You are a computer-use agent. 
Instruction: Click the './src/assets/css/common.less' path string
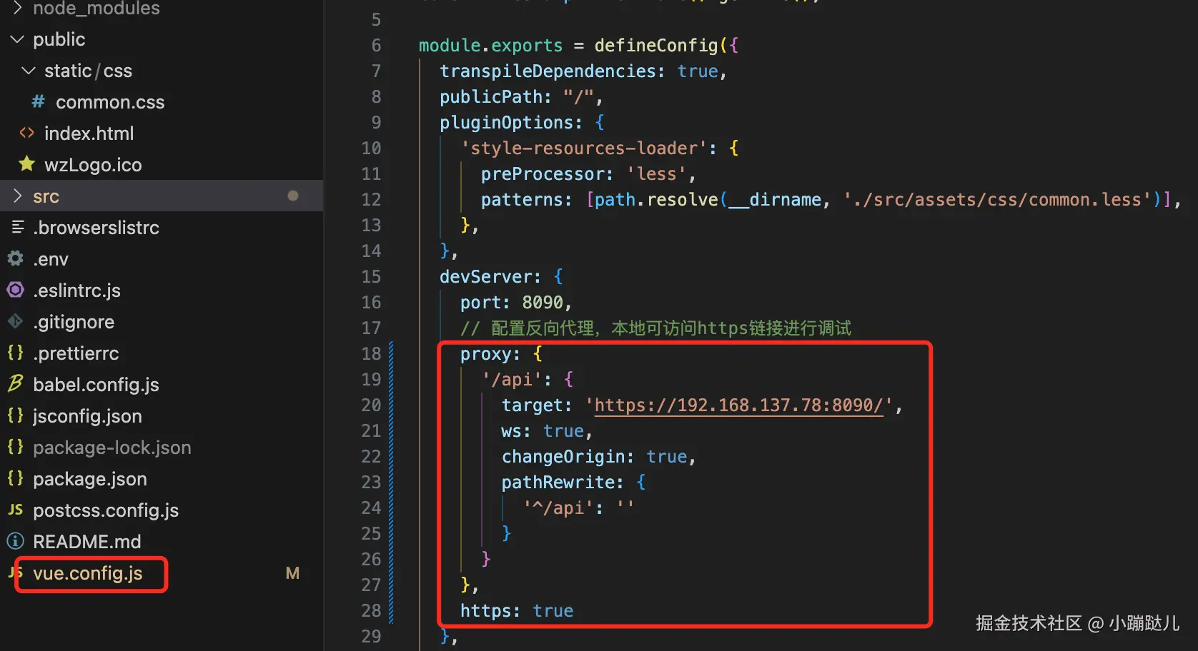pyautogui.click(x=998, y=200)
